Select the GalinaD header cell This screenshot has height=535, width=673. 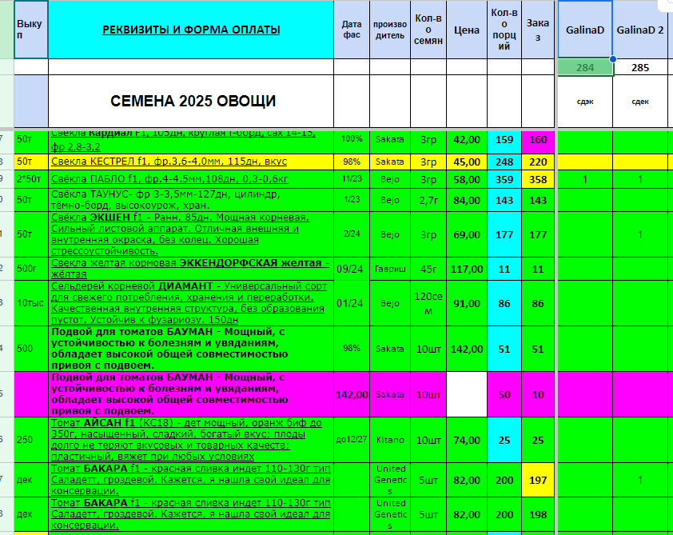click(x=585, y=30)
